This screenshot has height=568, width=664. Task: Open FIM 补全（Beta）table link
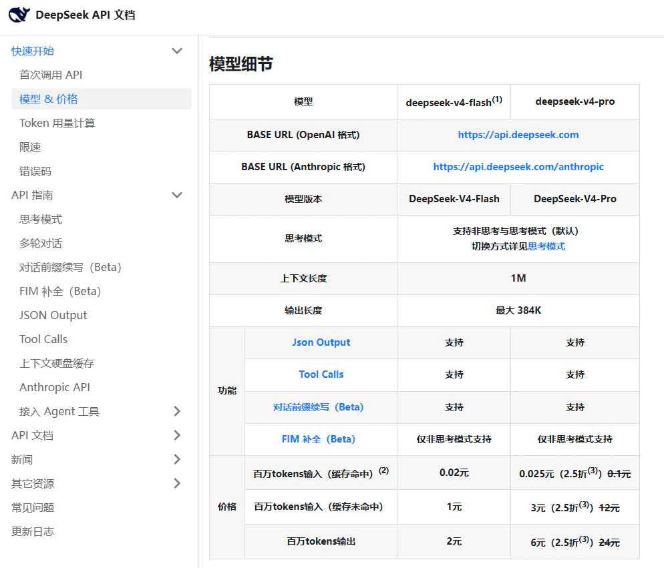click(x=319, y=439)
